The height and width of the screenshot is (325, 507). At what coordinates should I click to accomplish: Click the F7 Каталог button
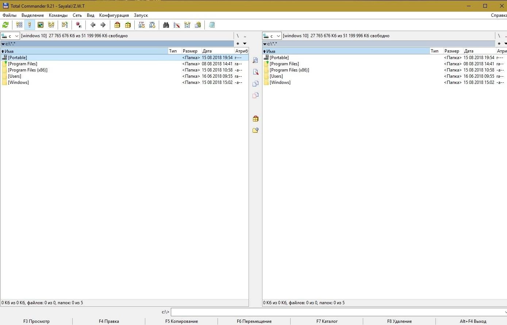pos(327,321)
